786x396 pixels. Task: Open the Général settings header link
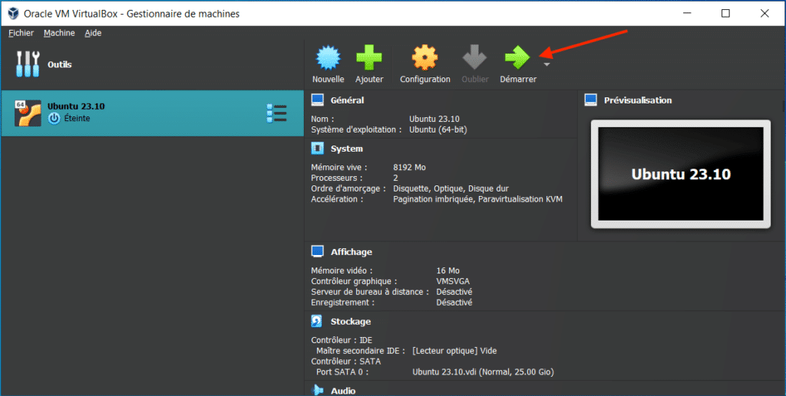(x=347, y=100)
